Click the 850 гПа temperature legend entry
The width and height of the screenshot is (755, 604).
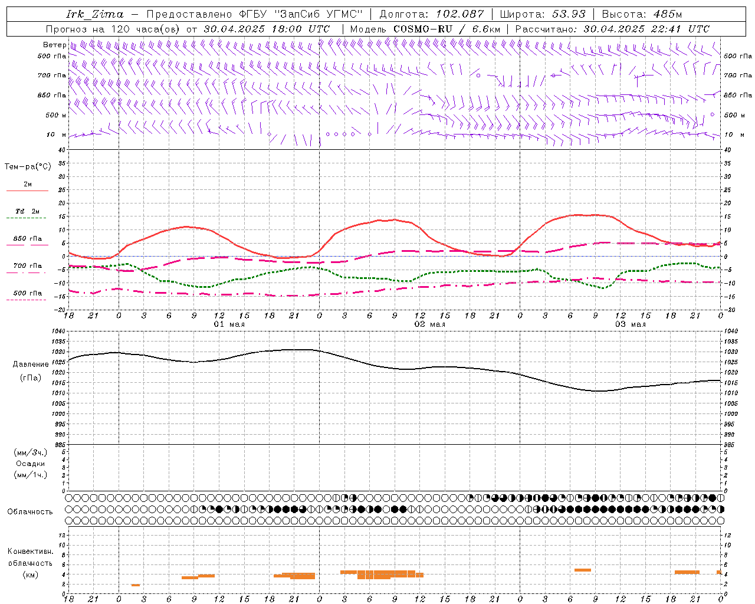(x=28, y=239)
